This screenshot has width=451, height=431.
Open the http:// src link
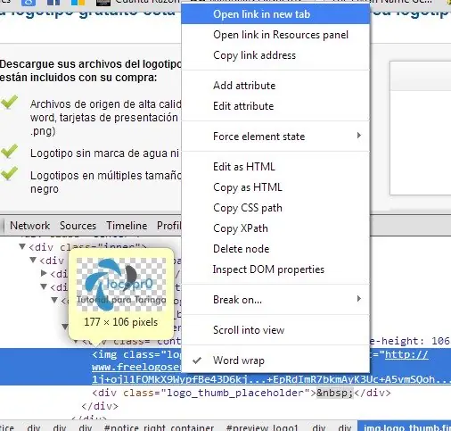(x=406, y=354)
